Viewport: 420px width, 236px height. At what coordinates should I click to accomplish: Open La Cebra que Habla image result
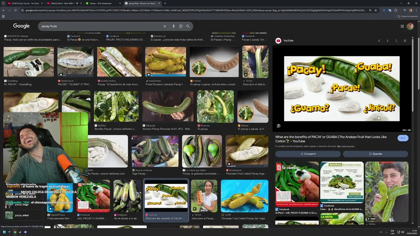pos(202,151)
